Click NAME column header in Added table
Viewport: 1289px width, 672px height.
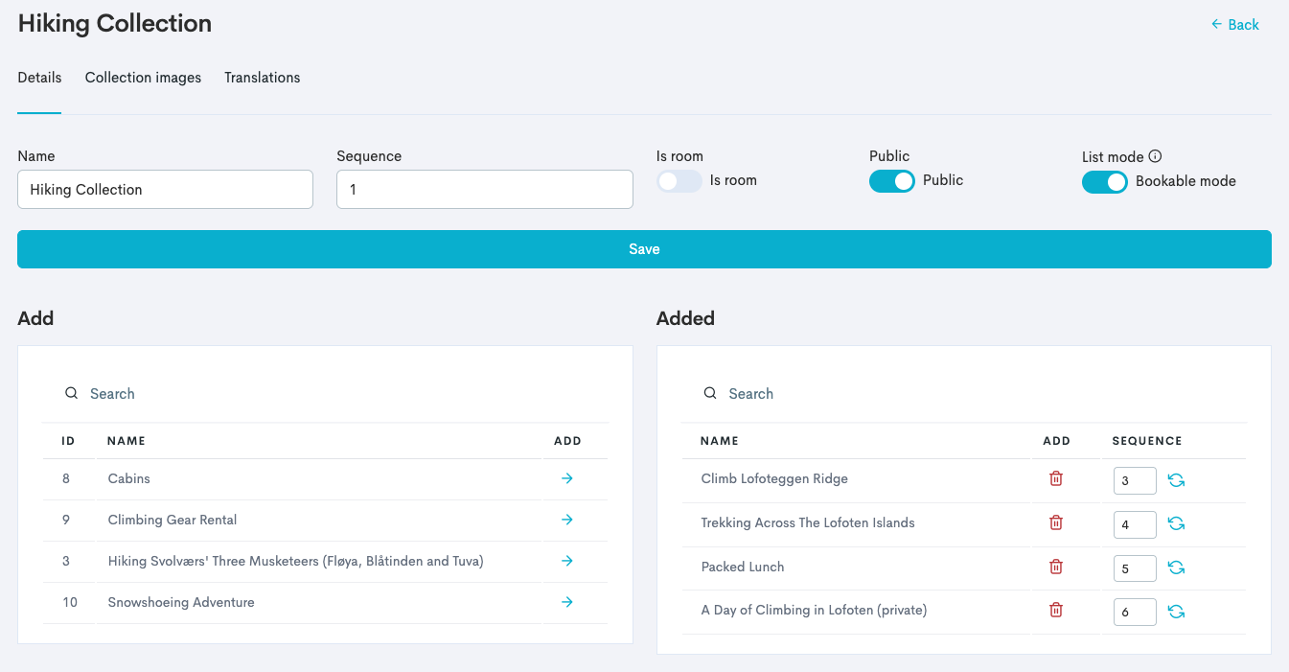tap(720, 441)
